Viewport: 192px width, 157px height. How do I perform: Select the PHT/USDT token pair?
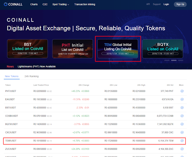pos(11,91)
